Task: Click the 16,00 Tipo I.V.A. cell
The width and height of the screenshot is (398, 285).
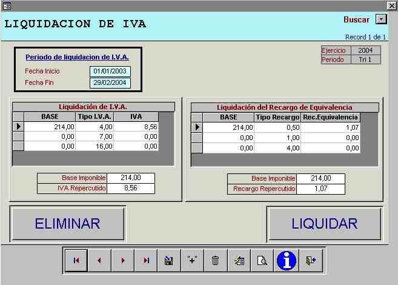Action: click(x=95, y=146)
